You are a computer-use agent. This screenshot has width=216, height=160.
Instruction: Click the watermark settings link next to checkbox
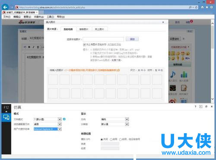tap(114, 45)
